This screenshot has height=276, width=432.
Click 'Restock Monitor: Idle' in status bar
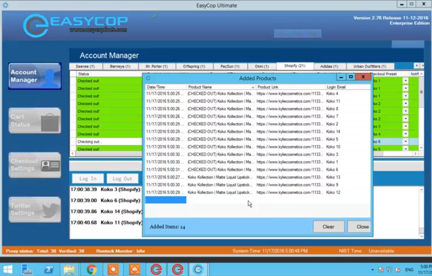[x=120, y=251]
